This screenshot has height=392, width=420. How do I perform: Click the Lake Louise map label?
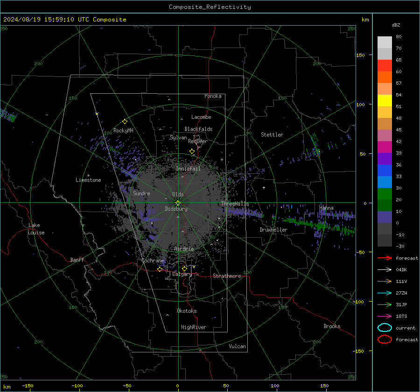click(36, 229)
